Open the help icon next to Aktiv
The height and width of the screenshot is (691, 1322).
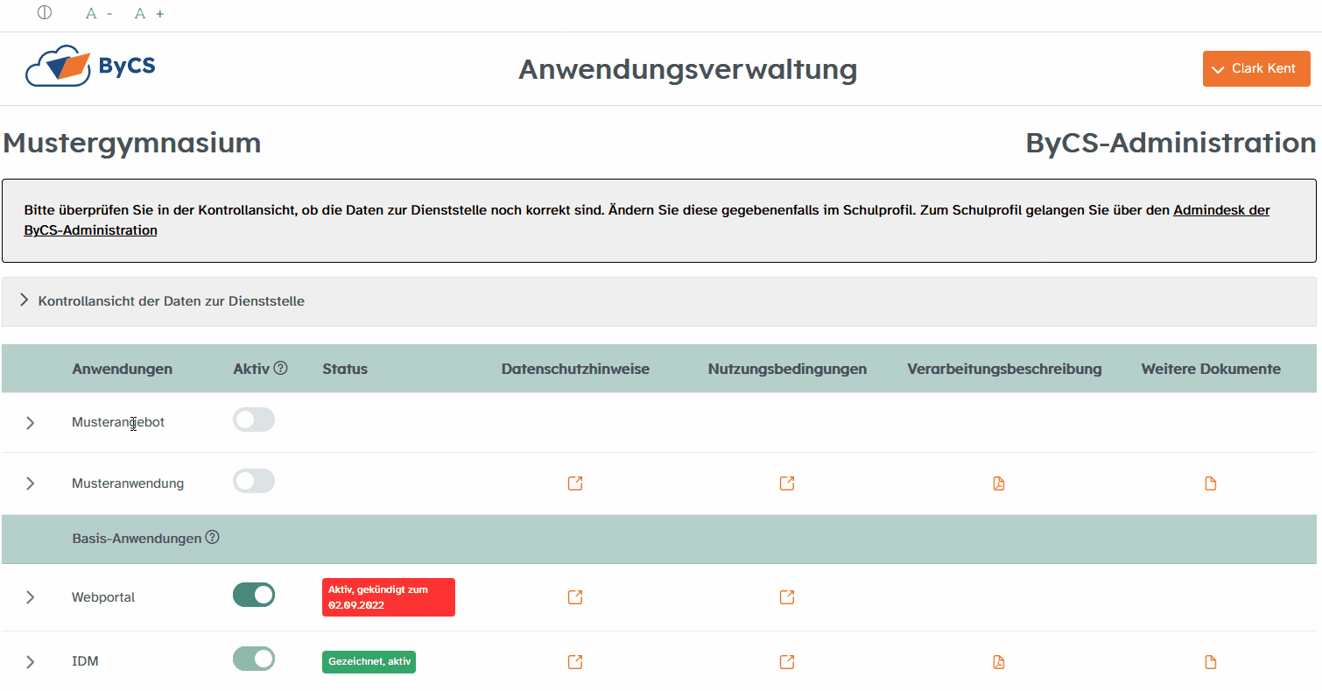[280, 369]
